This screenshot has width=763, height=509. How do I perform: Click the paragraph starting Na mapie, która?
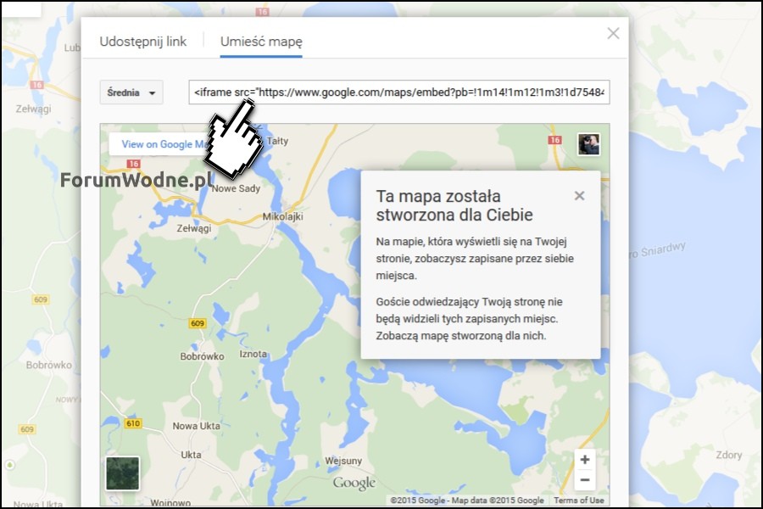tap(475, 259)
